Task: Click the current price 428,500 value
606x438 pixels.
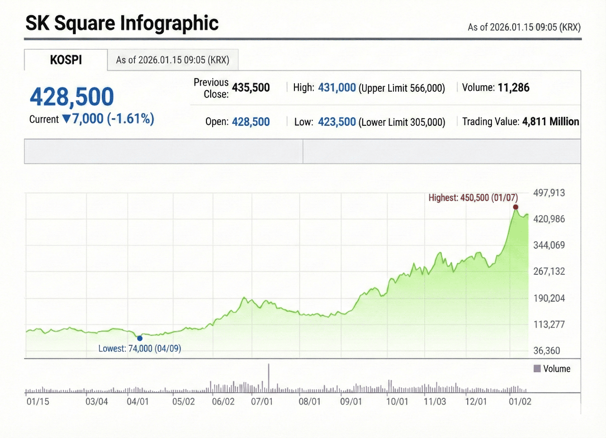Action: (x=71, y=96)
